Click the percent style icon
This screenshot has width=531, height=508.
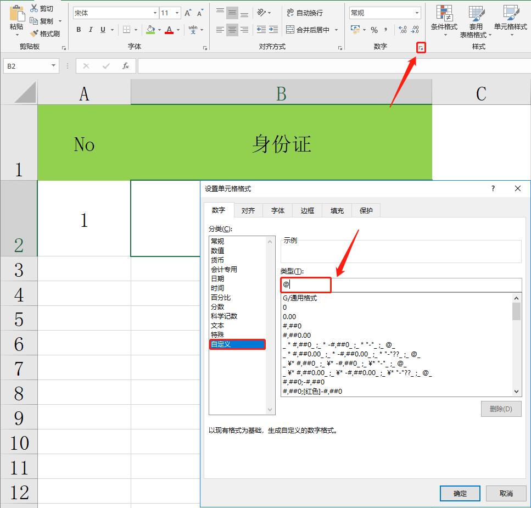tap(374, 30)
